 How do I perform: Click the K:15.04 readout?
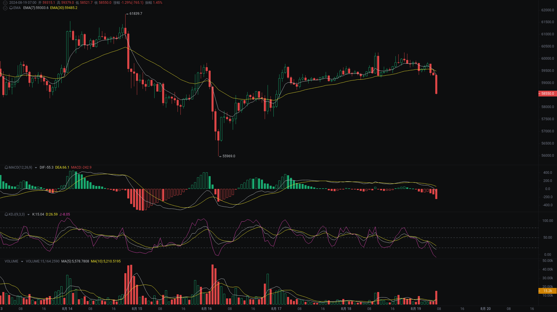pos(38,214)
